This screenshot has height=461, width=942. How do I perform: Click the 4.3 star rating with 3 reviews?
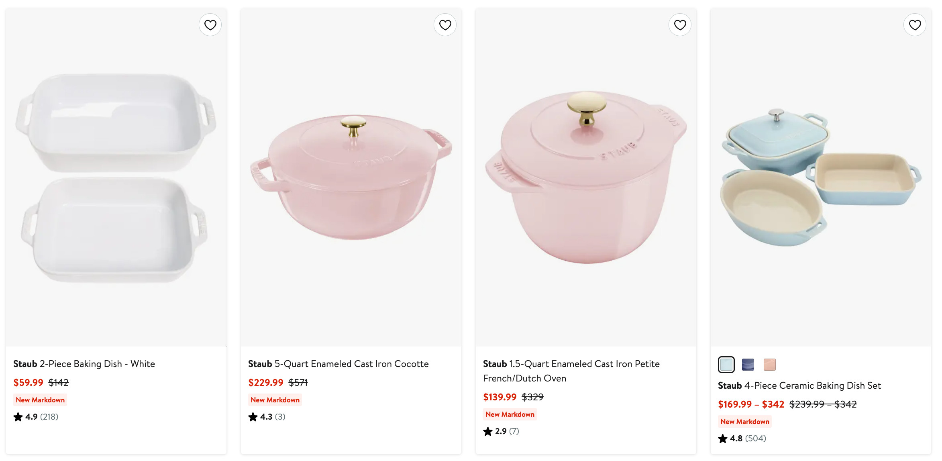coord(267,417)
